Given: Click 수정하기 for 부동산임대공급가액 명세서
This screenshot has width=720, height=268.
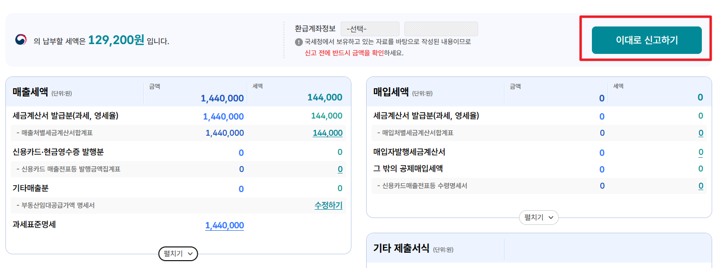Looking at the screenshot, I should pyautogui.click(x=328, y=205).
